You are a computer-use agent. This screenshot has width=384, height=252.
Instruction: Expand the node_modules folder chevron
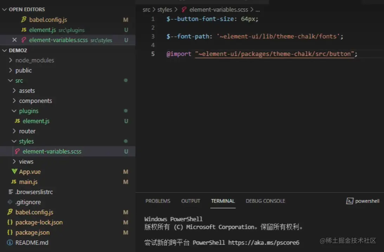coord(10,60)
